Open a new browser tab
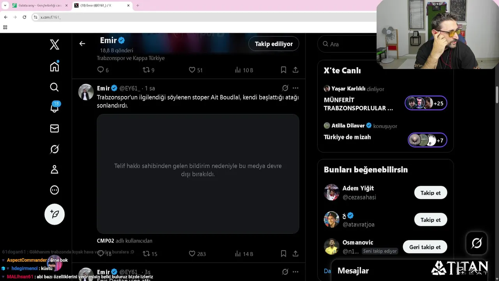Screen dimensions: 499x281 [138, 5]
